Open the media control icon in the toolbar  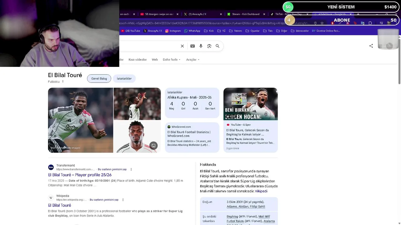(x=381, y=23)
